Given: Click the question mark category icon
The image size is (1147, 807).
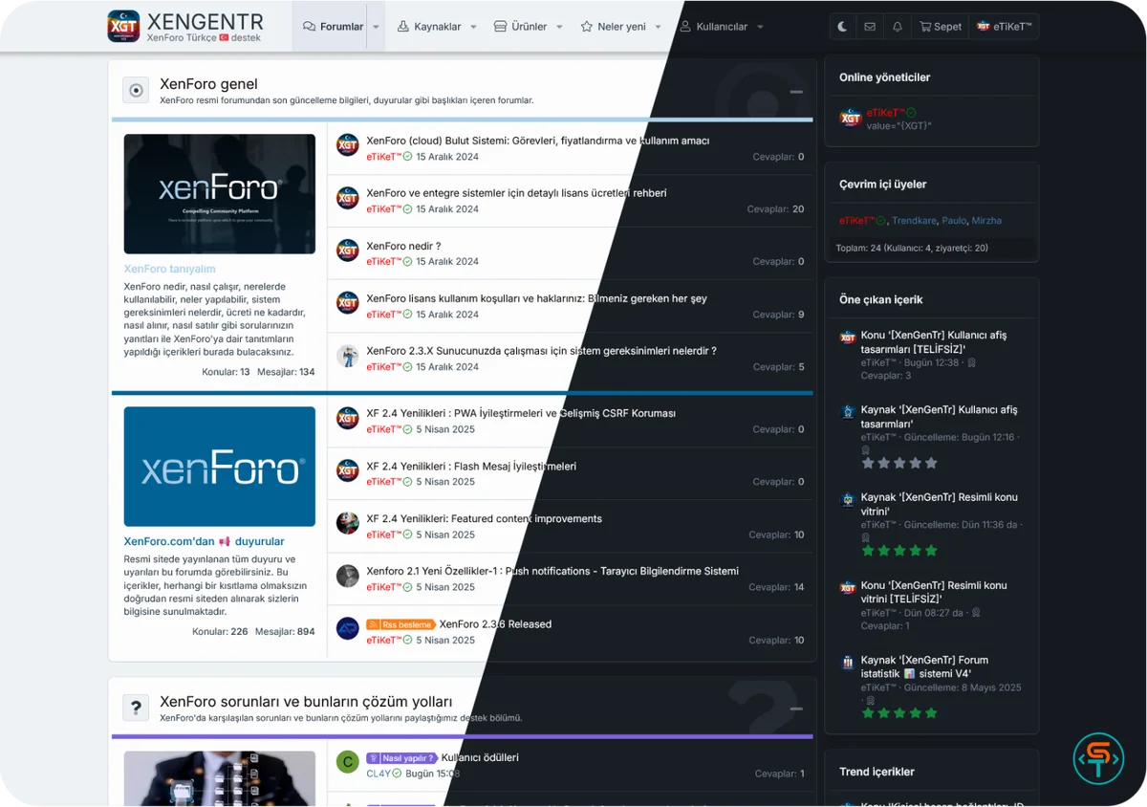Looking at the screenshot, I should pos(136,708).
